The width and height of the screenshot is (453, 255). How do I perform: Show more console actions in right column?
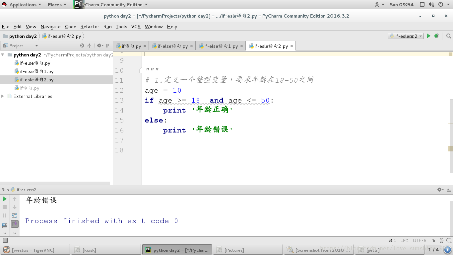15,233
